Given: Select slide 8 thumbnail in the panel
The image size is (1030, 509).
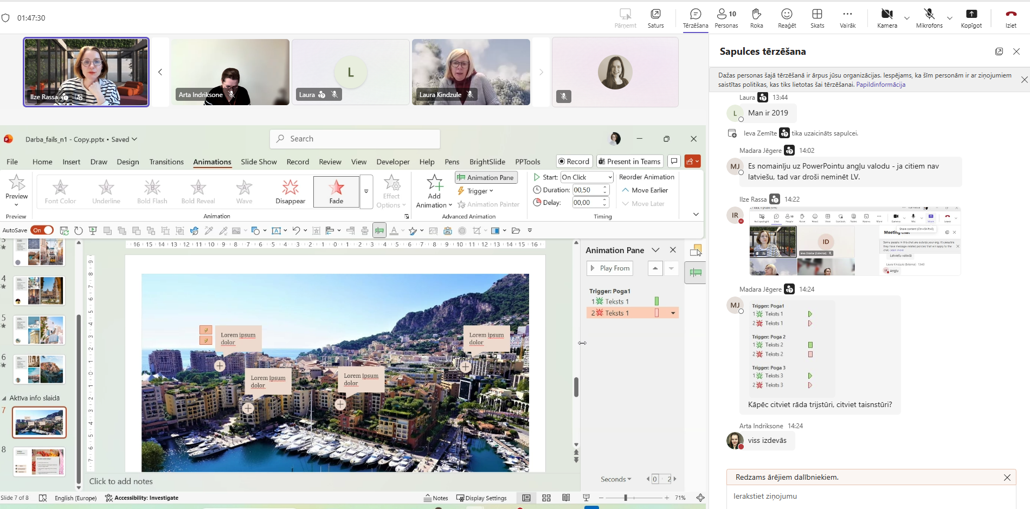Looking at the screenshot, I should (x=39, y=462).
